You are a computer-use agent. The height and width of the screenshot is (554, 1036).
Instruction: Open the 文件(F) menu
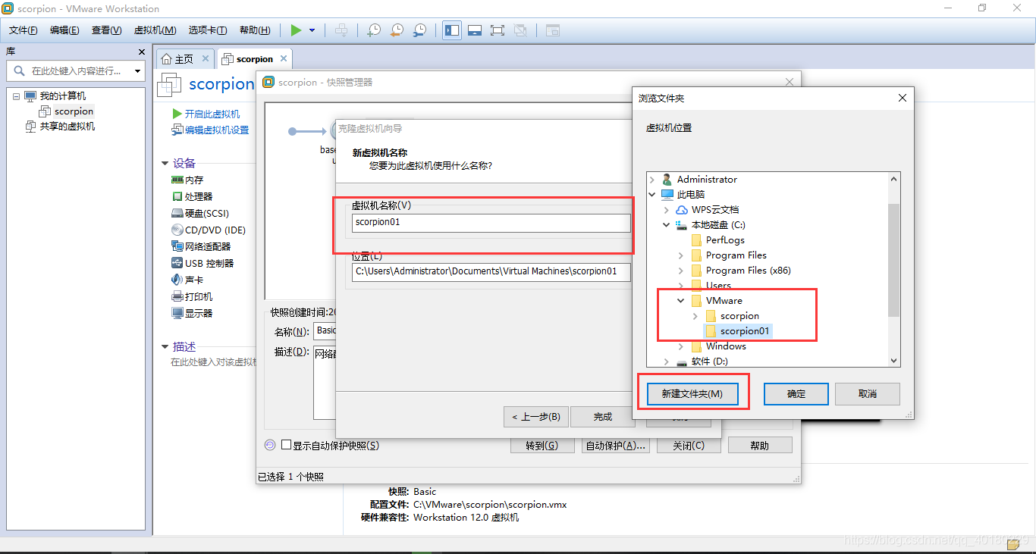pyautogui.click(x=24, y=30)
